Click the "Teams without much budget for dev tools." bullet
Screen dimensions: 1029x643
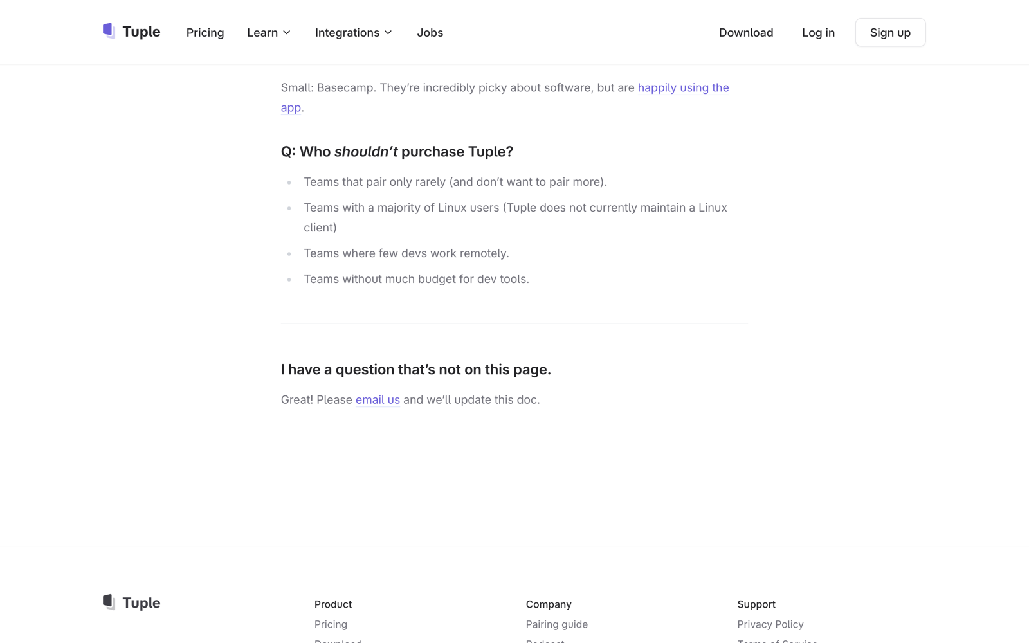click(x=416, y=279)
